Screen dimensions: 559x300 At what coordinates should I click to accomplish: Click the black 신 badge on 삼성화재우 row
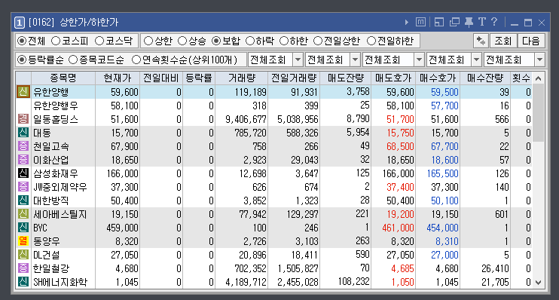pos(23,173)
